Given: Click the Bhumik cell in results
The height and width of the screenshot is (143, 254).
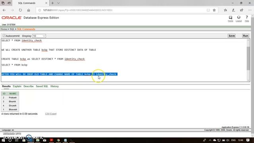Looking at the screenshot, I should tap(12, 102).
